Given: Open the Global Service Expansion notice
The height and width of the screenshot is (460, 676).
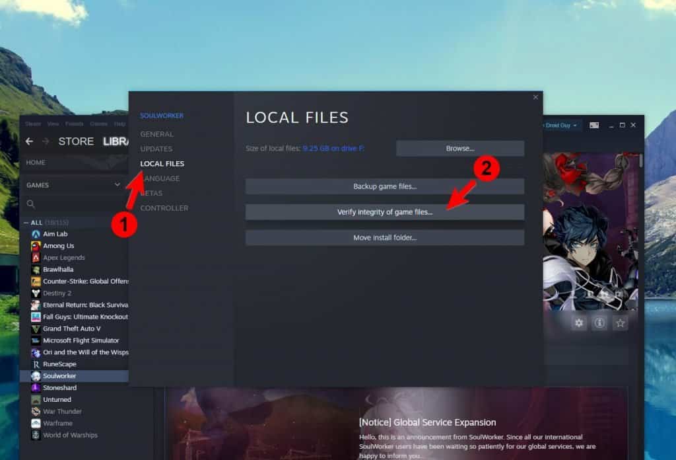Looking at the screenshot, I should 427,422.
